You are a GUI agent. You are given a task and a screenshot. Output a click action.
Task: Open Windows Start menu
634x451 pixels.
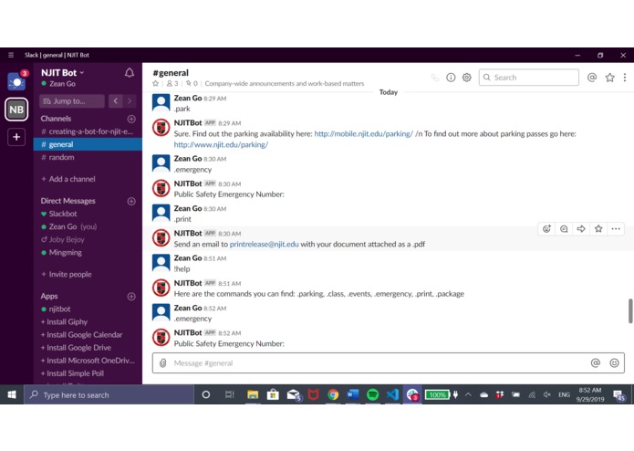[12, 394]
